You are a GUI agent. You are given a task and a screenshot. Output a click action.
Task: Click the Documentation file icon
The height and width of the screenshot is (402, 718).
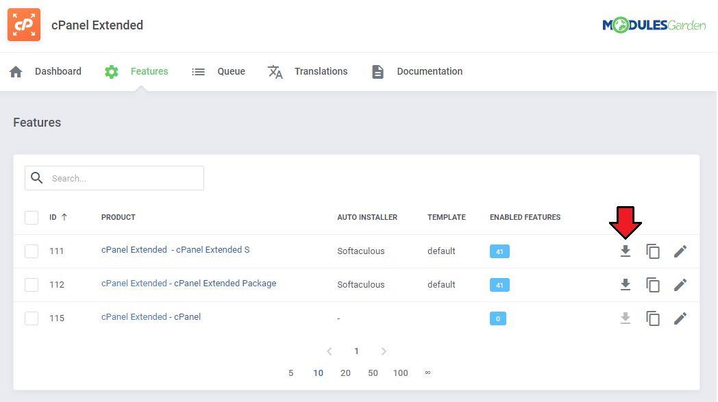[x=377, y=72]
